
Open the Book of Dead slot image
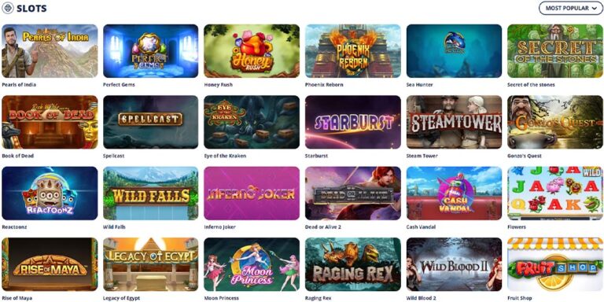[50, 122]
